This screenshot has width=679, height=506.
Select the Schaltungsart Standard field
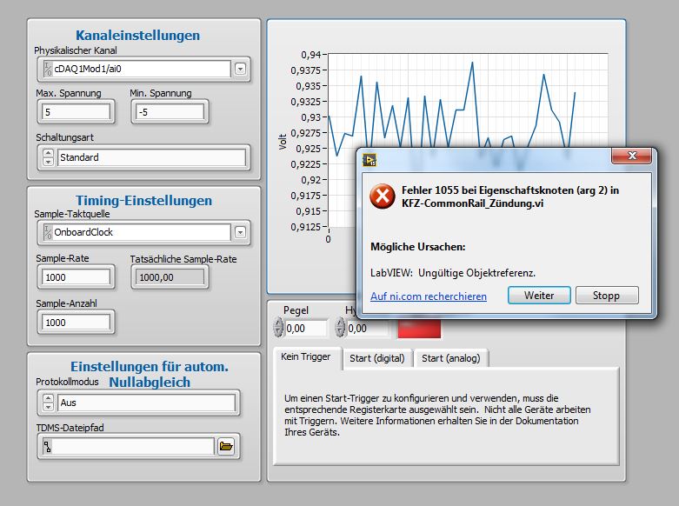click(151, 157)
